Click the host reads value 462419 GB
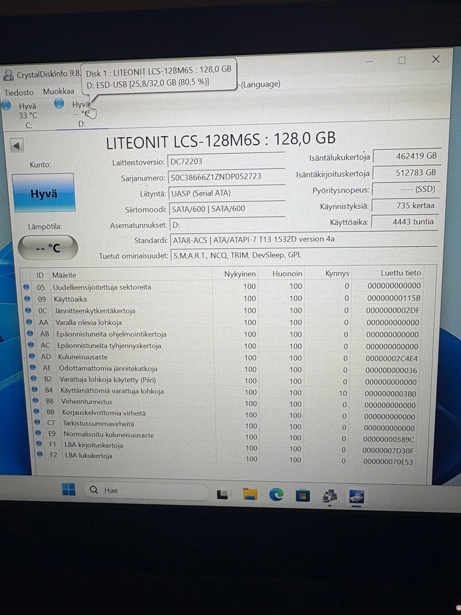This screenshot has width=461, height=615. tap(407, 156)
